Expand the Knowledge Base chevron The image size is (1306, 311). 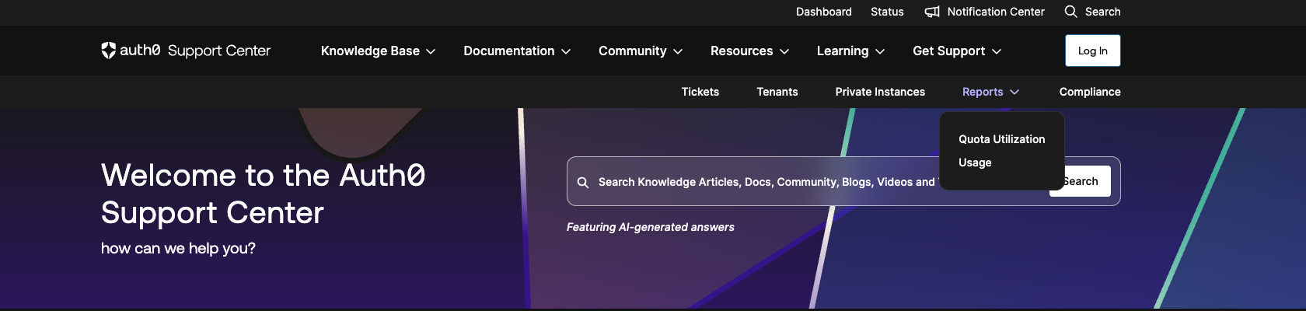point(431,51)
